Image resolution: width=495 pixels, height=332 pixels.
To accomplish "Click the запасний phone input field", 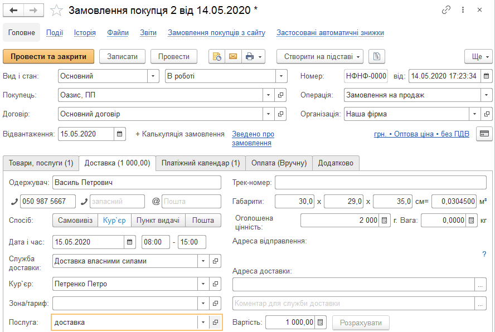I will pos(118,201).
